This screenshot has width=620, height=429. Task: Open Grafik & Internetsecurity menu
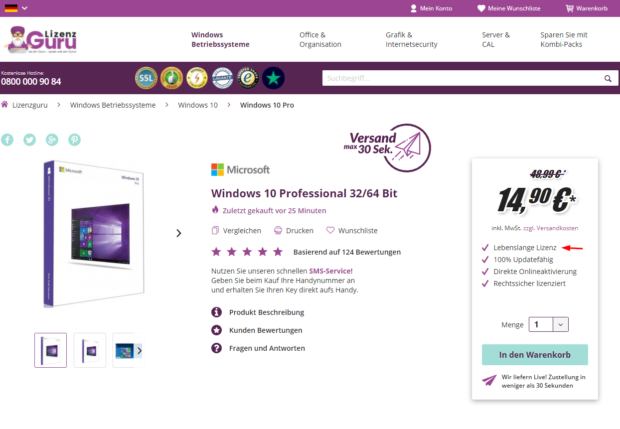(x=412, y=39)
